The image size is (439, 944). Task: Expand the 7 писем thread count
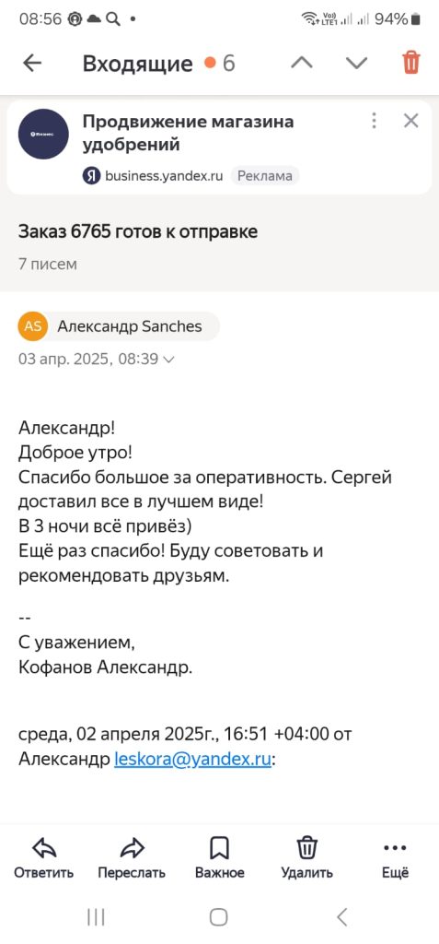[48, 265]
